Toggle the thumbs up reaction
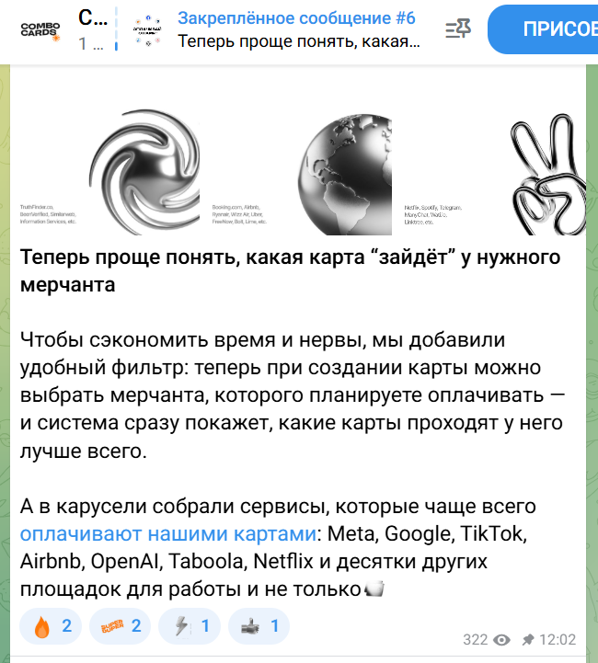Screen dimensions: 598x663 point(259,626)
